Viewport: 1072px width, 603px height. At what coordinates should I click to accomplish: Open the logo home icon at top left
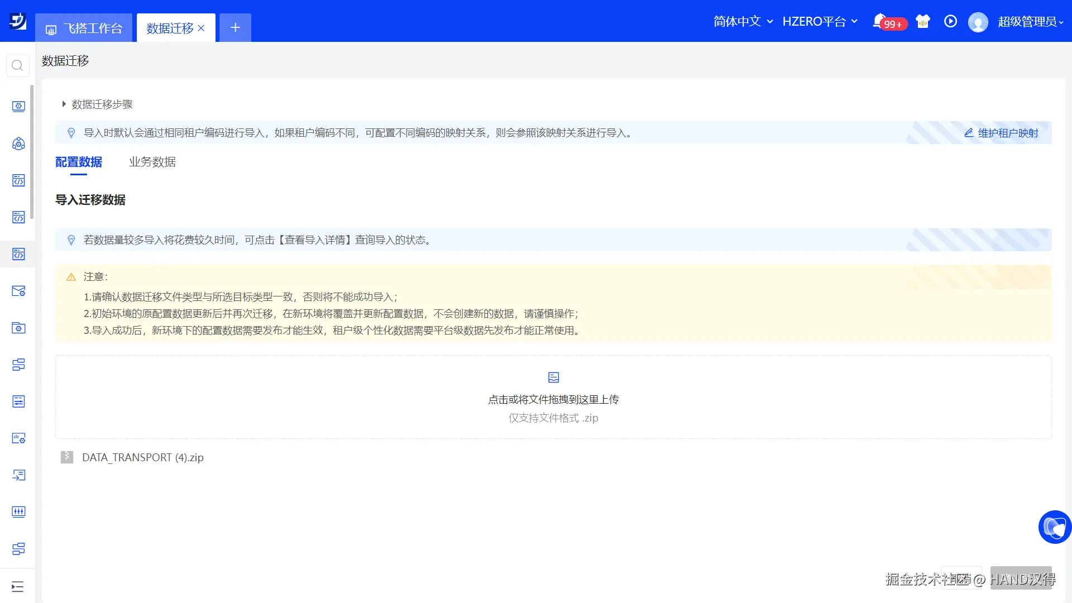[17, 21]
